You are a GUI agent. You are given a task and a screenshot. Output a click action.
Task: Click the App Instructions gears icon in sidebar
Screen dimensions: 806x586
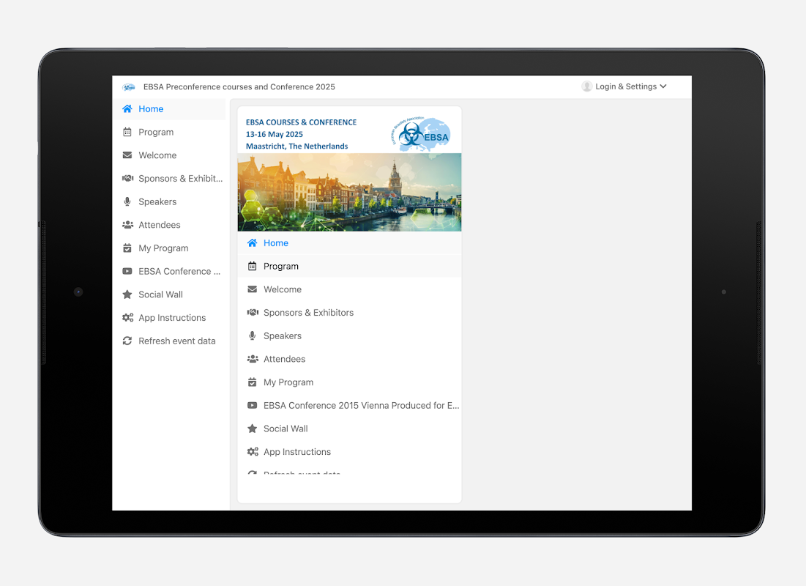pos(127,317)
